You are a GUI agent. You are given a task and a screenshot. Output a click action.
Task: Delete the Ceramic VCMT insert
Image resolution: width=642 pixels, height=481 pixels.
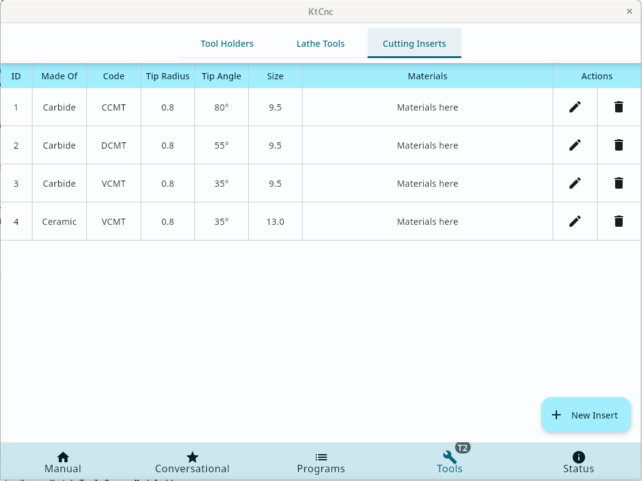pos(619,221)
